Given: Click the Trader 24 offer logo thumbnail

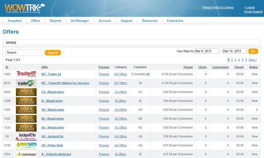Looking at the screenshot, I should tap(26, 74).
